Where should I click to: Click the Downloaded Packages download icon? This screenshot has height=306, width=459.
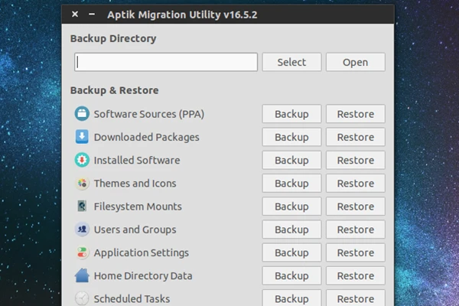82,137
